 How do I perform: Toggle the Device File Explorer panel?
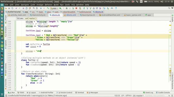coord(172,81)
